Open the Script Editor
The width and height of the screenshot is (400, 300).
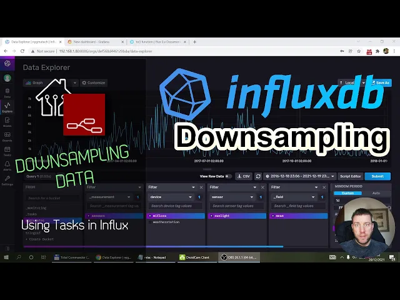(350, 176)
